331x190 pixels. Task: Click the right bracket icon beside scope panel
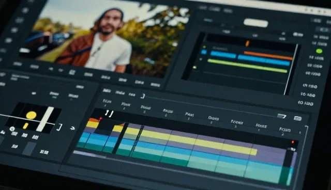point(60,127)
